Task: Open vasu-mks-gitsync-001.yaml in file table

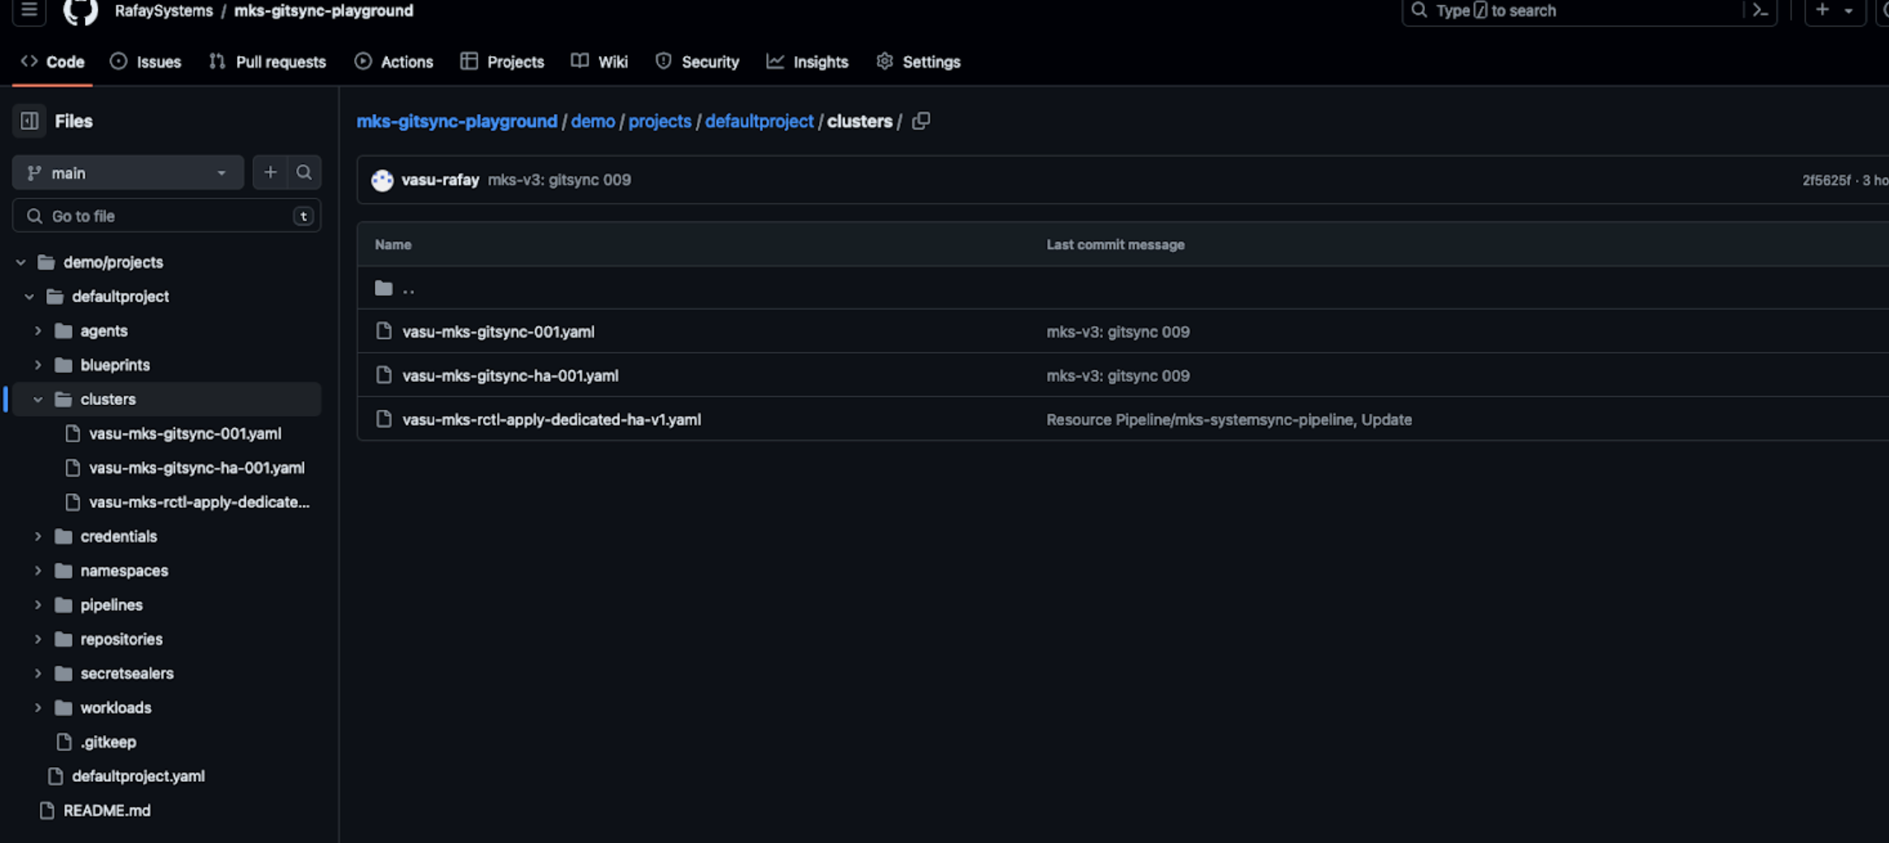Action: [498, 331]
